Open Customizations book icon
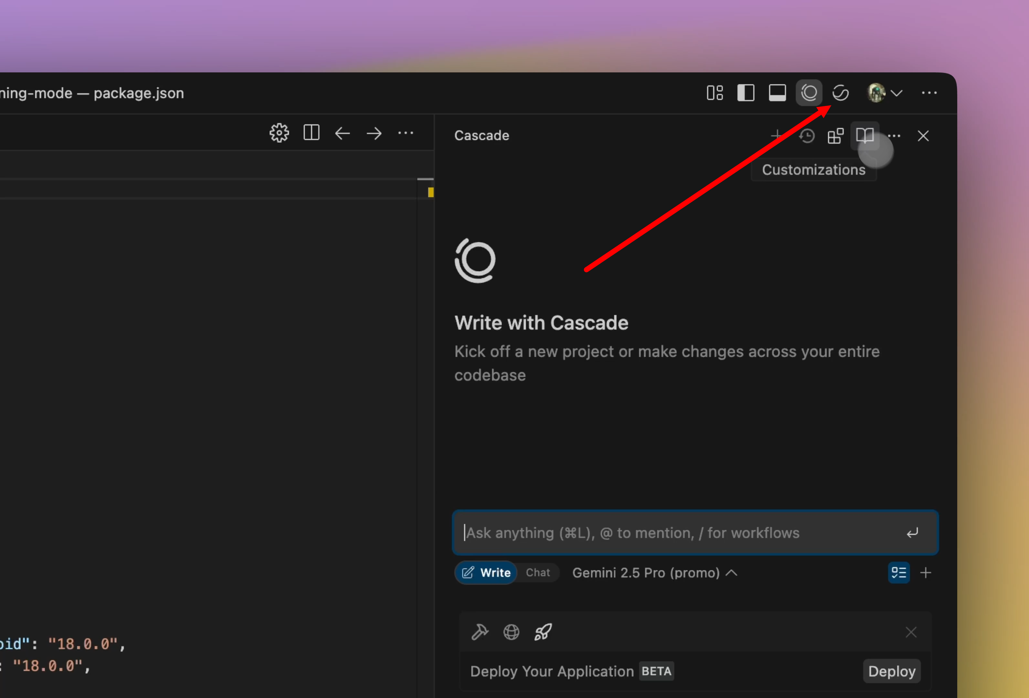The width and height of the screenshot is (1029, 698). coord(865,135)
